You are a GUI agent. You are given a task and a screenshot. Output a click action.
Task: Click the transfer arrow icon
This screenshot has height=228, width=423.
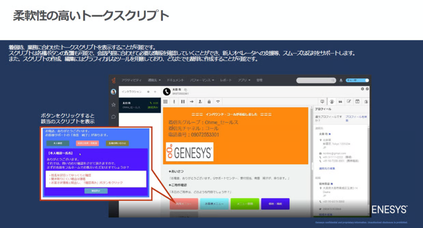[x=192, y=101]
